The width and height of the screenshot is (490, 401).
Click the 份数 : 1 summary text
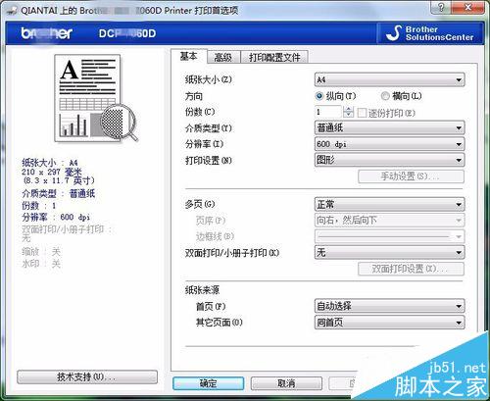point(38,206)
